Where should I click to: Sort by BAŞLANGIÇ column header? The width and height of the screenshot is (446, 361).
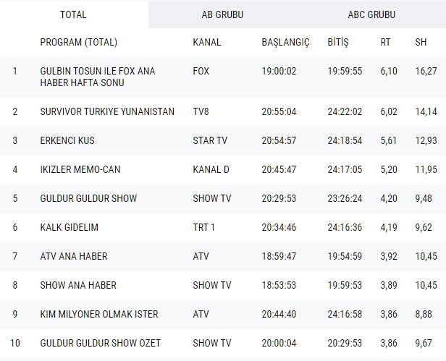285,43
